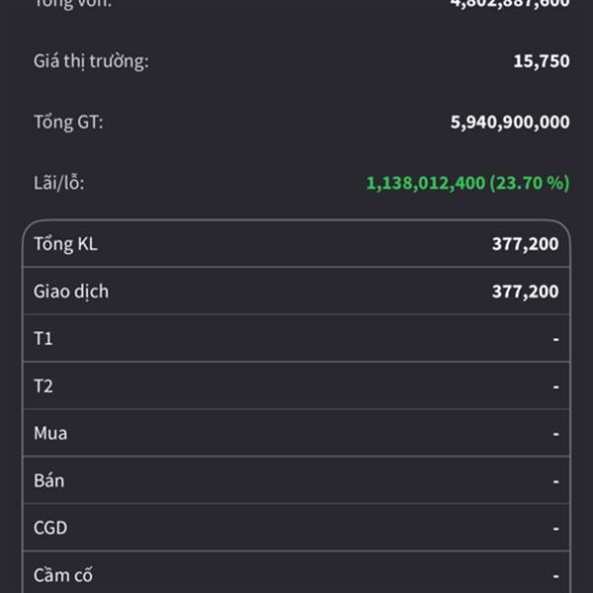Select the Giao dịch value 377,200
The height and width of the screenshot is (593, 593).
coord(525,292)
